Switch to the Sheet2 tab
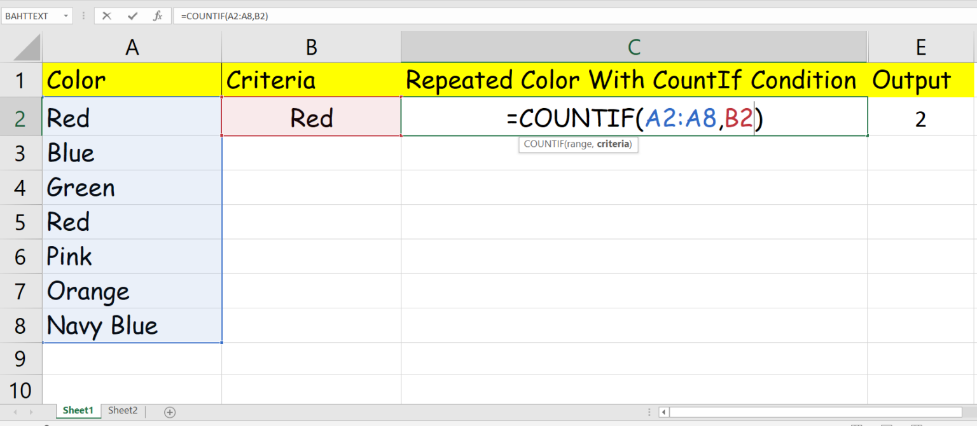 click(122, 411)
